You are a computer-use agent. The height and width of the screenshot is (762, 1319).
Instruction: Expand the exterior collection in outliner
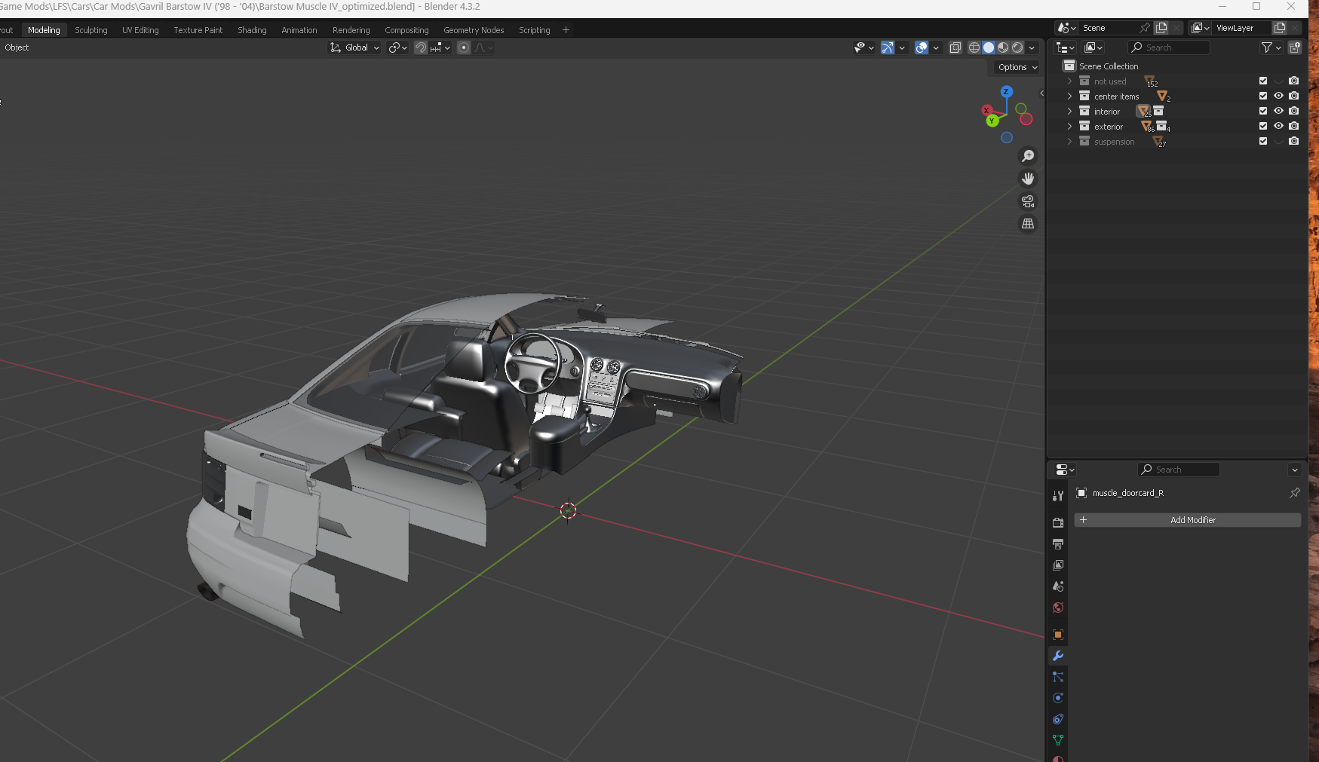[x=1069, y=127]
